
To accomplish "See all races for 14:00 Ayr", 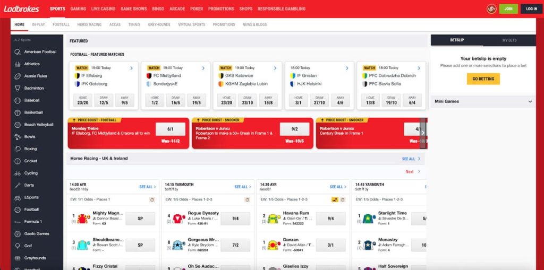I will pos(148,187).
